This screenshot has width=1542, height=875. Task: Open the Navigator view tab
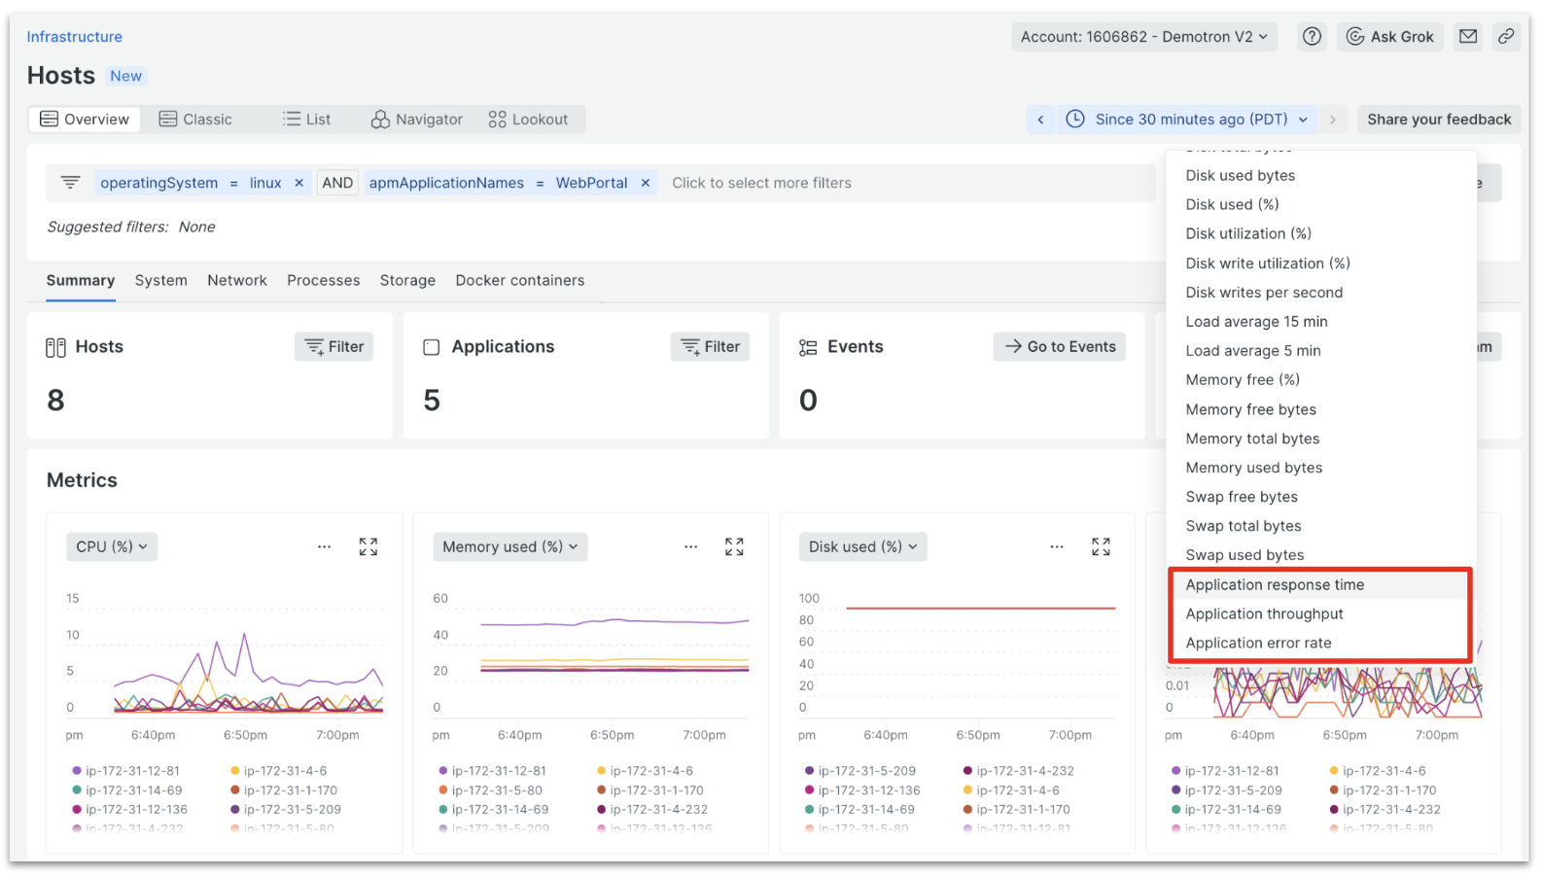(x=417, y=120)
